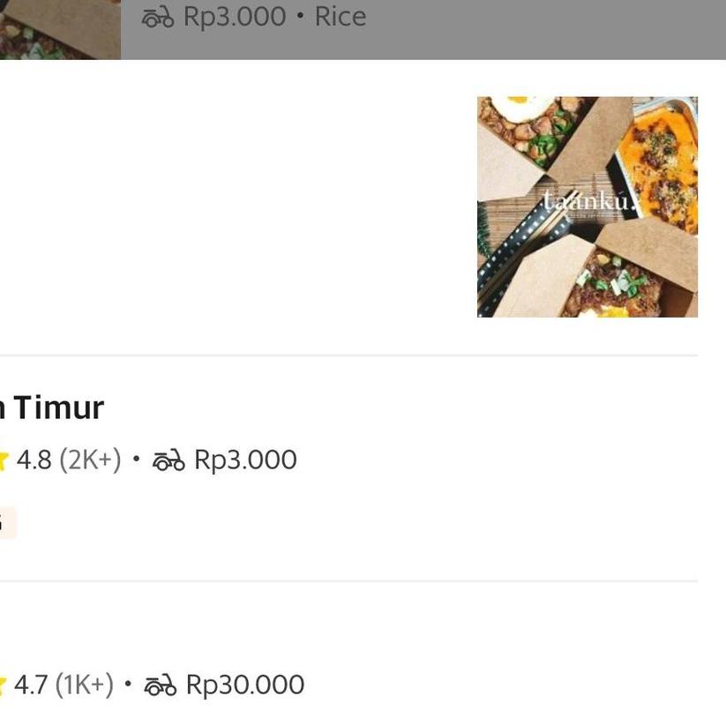Click the 4.8 rating score
This screenshot has width=726, height=726.
click(x=34, y=460)
